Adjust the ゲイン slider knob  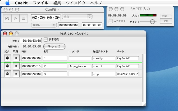pos(152,22)
